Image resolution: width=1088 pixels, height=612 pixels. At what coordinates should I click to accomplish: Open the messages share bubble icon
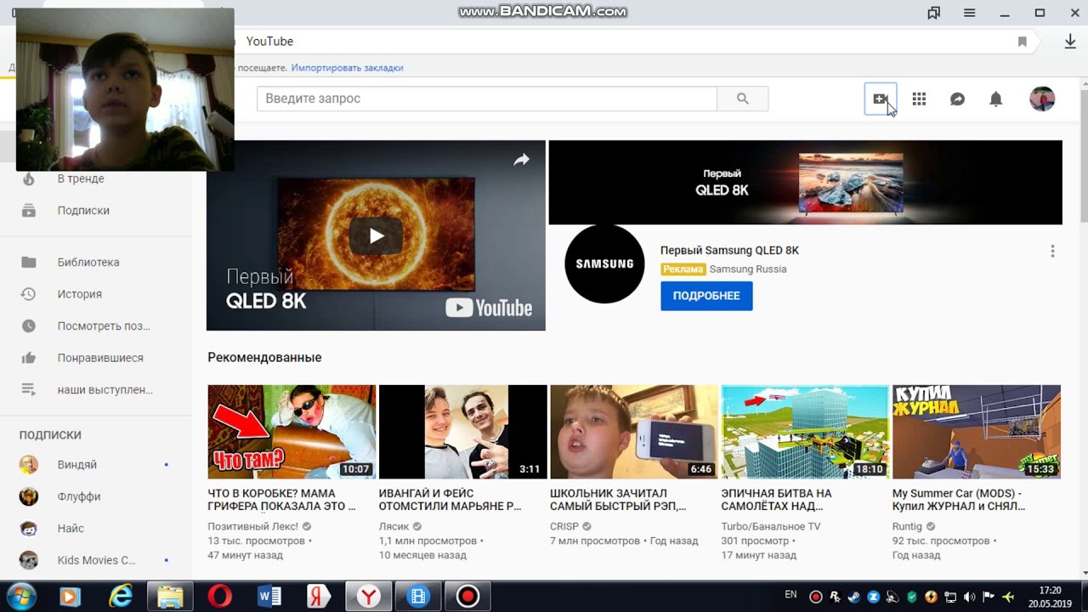tap(957, 99)
